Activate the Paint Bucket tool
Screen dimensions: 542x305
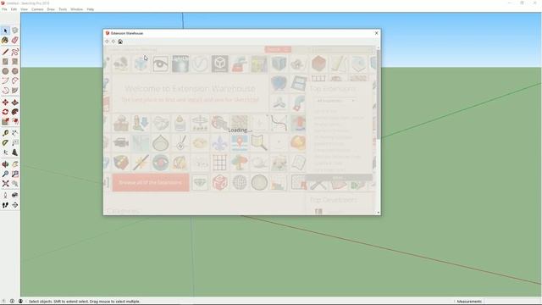click(5, 41)
